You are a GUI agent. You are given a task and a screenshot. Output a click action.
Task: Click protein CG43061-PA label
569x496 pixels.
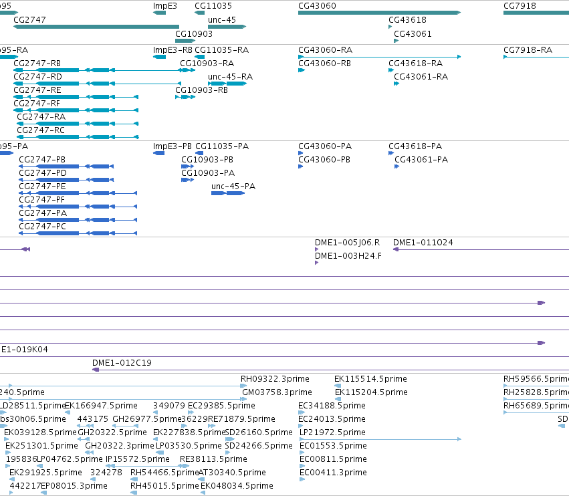click(x=421, y=160)
